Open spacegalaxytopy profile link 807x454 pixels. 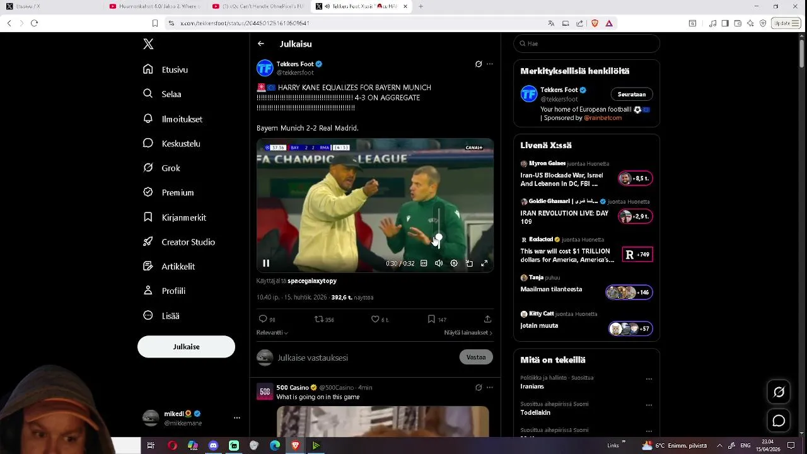point(312,281)
